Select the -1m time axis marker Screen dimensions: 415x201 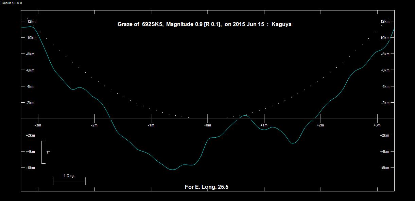151,125
